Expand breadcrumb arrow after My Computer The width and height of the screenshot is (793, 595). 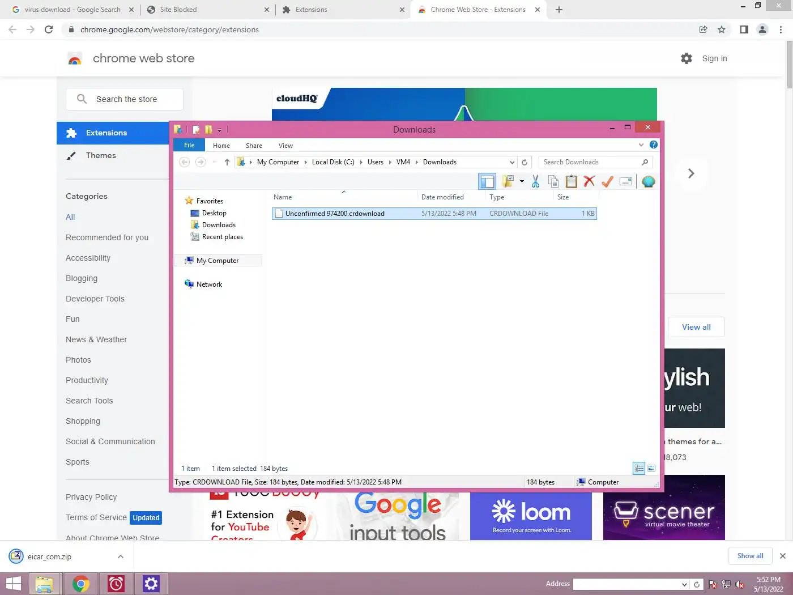[x=306, y=162]
